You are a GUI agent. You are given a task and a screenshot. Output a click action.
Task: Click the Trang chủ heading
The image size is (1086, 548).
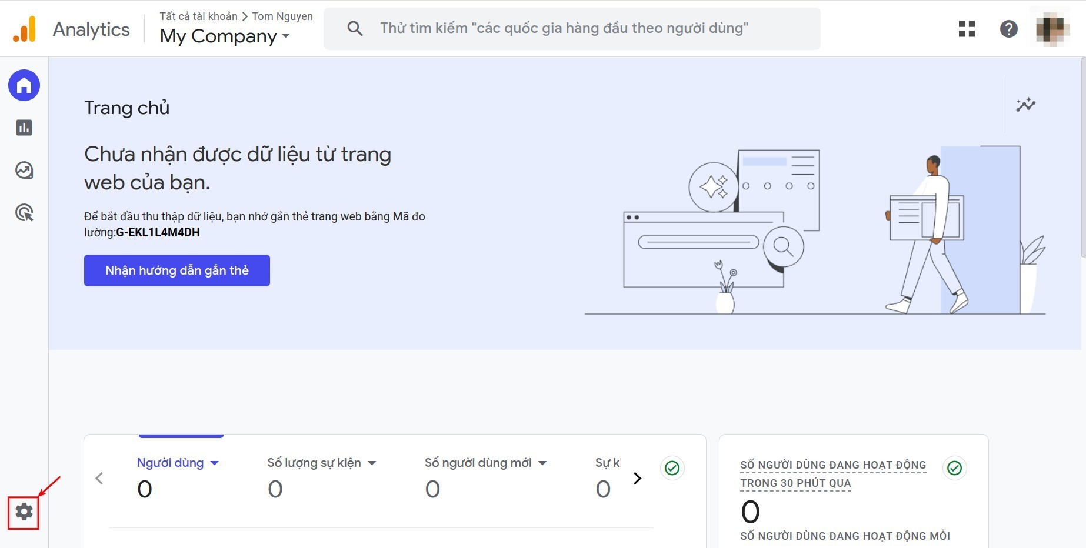tap(127, 108)
